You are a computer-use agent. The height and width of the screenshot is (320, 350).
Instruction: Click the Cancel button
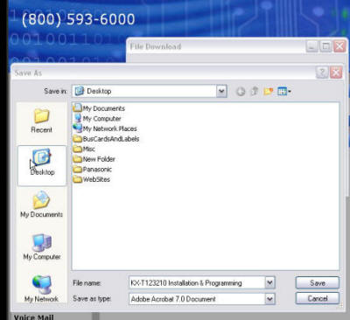click(318, 298)
